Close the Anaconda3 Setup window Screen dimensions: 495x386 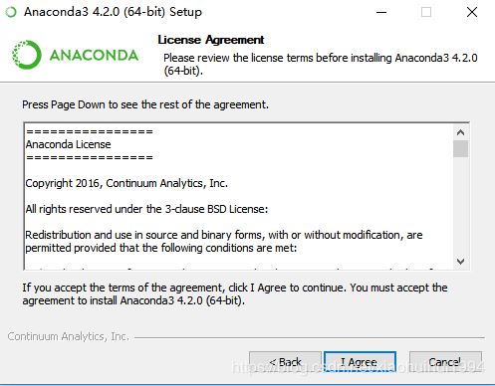pos(472,12)
